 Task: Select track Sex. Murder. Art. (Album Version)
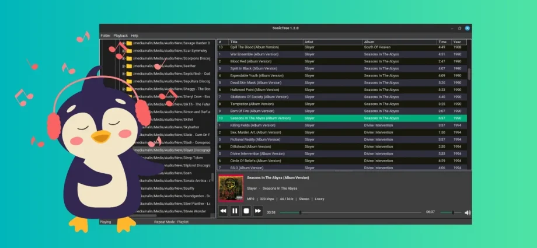(x=342, y=132)
